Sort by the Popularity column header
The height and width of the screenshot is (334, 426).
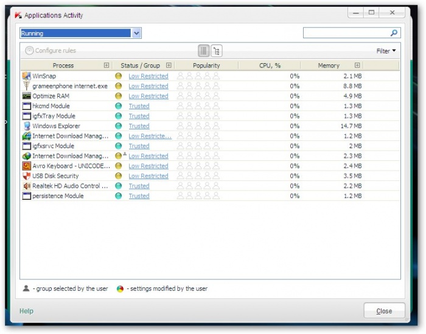point(206,66)
